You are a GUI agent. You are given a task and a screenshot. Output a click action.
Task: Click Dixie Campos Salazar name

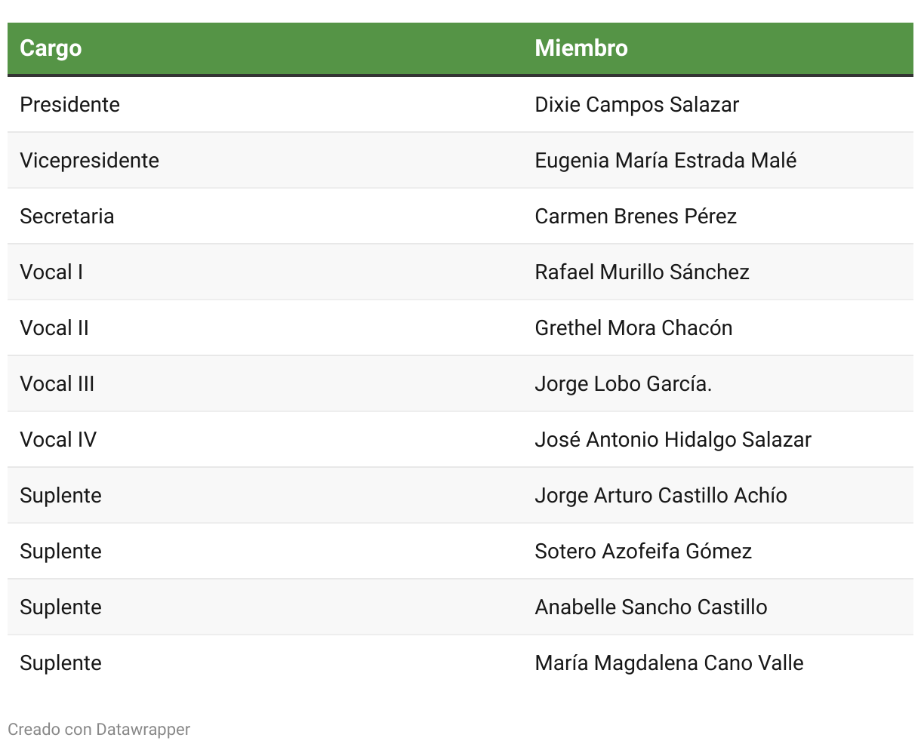click(636, 104)
